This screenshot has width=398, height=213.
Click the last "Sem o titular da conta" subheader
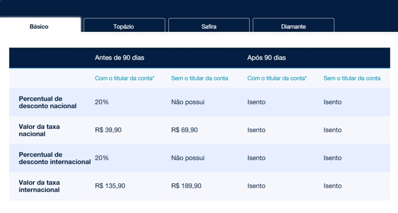pos(352,78)
